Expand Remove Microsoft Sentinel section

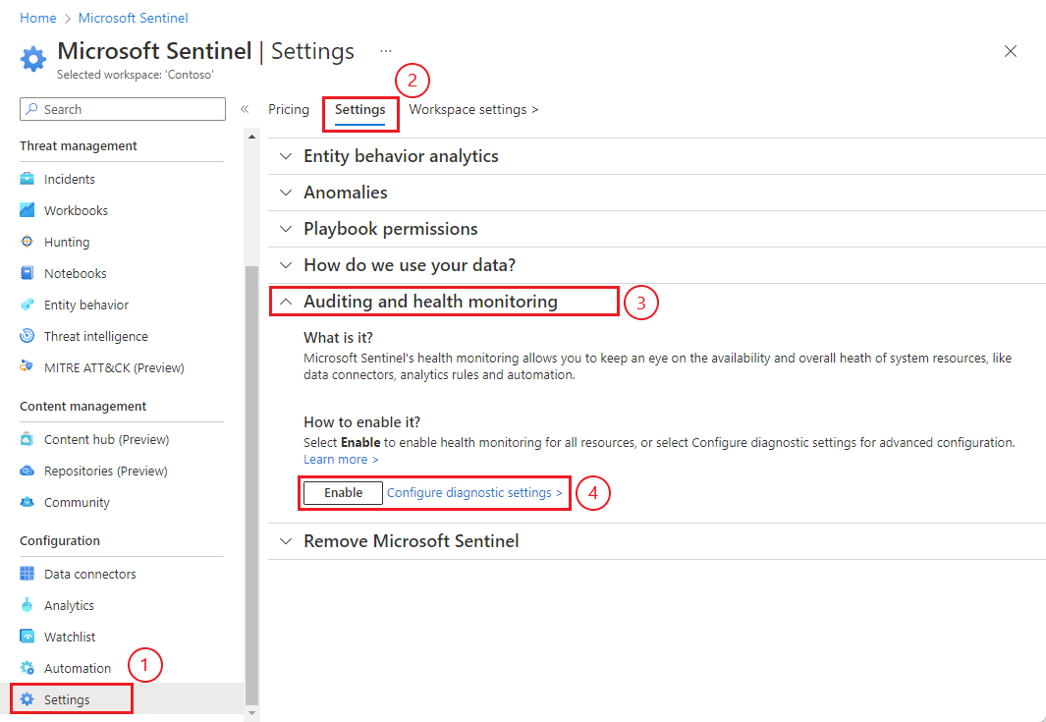click(286, 541)
